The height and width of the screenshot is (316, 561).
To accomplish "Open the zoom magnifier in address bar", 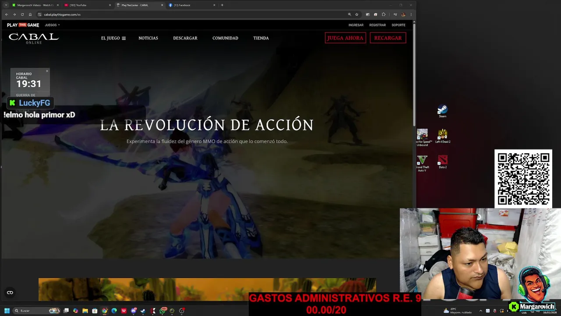I will 349,14.
